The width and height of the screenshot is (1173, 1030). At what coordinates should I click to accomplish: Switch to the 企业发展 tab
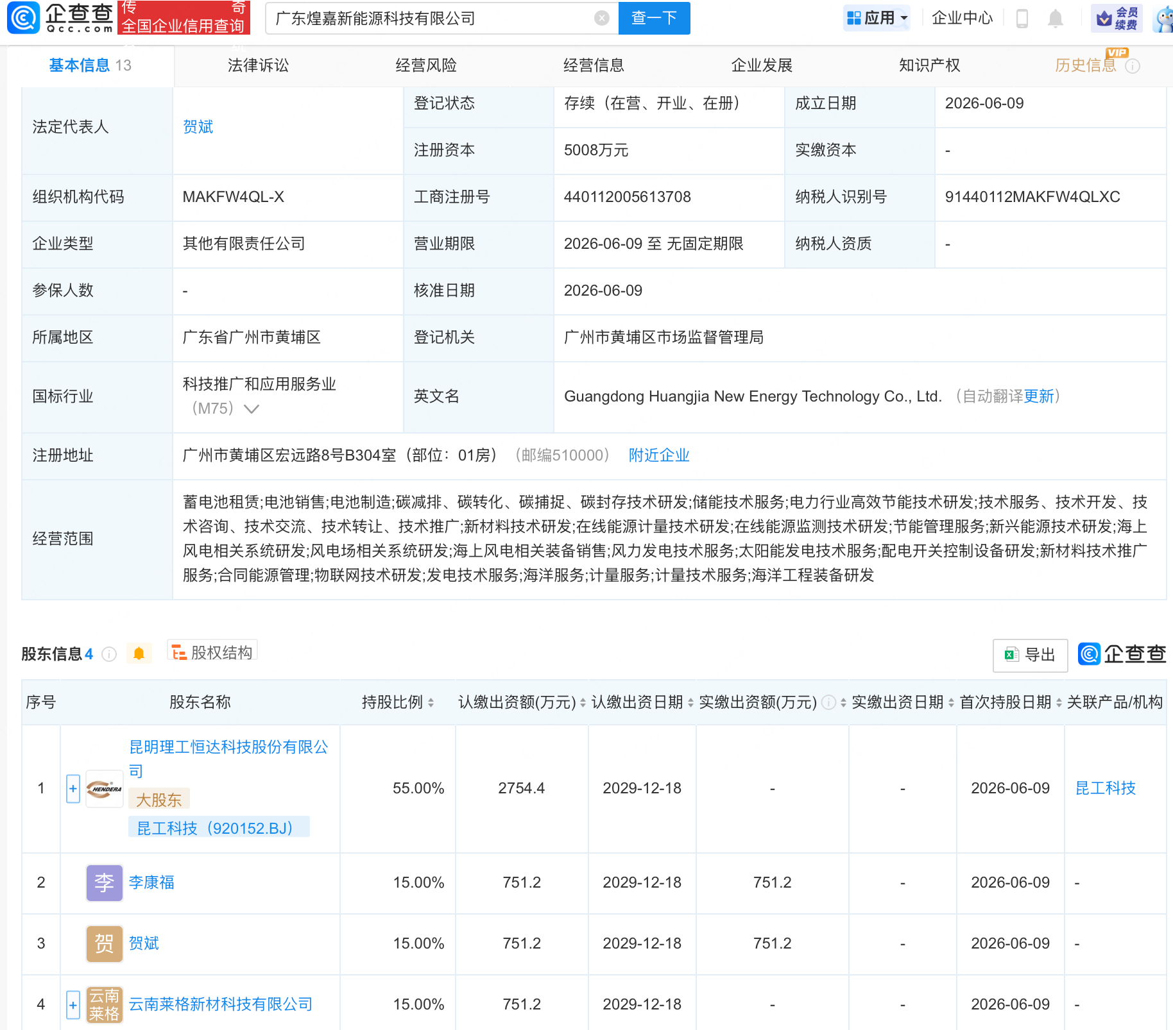[762, 65]
